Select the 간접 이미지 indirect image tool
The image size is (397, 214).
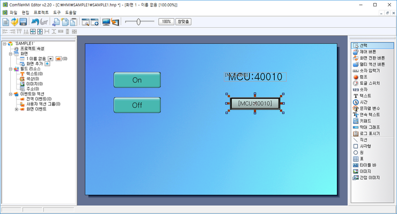tap(372, 178)
